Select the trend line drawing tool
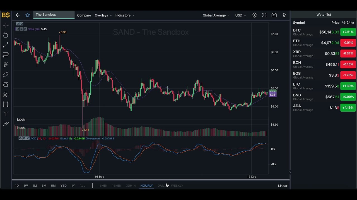357x200 pixels. click(x=6, y=45)
